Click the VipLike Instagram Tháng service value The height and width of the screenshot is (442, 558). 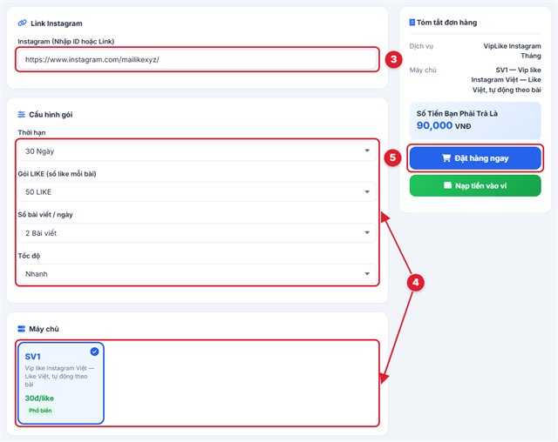512,50
